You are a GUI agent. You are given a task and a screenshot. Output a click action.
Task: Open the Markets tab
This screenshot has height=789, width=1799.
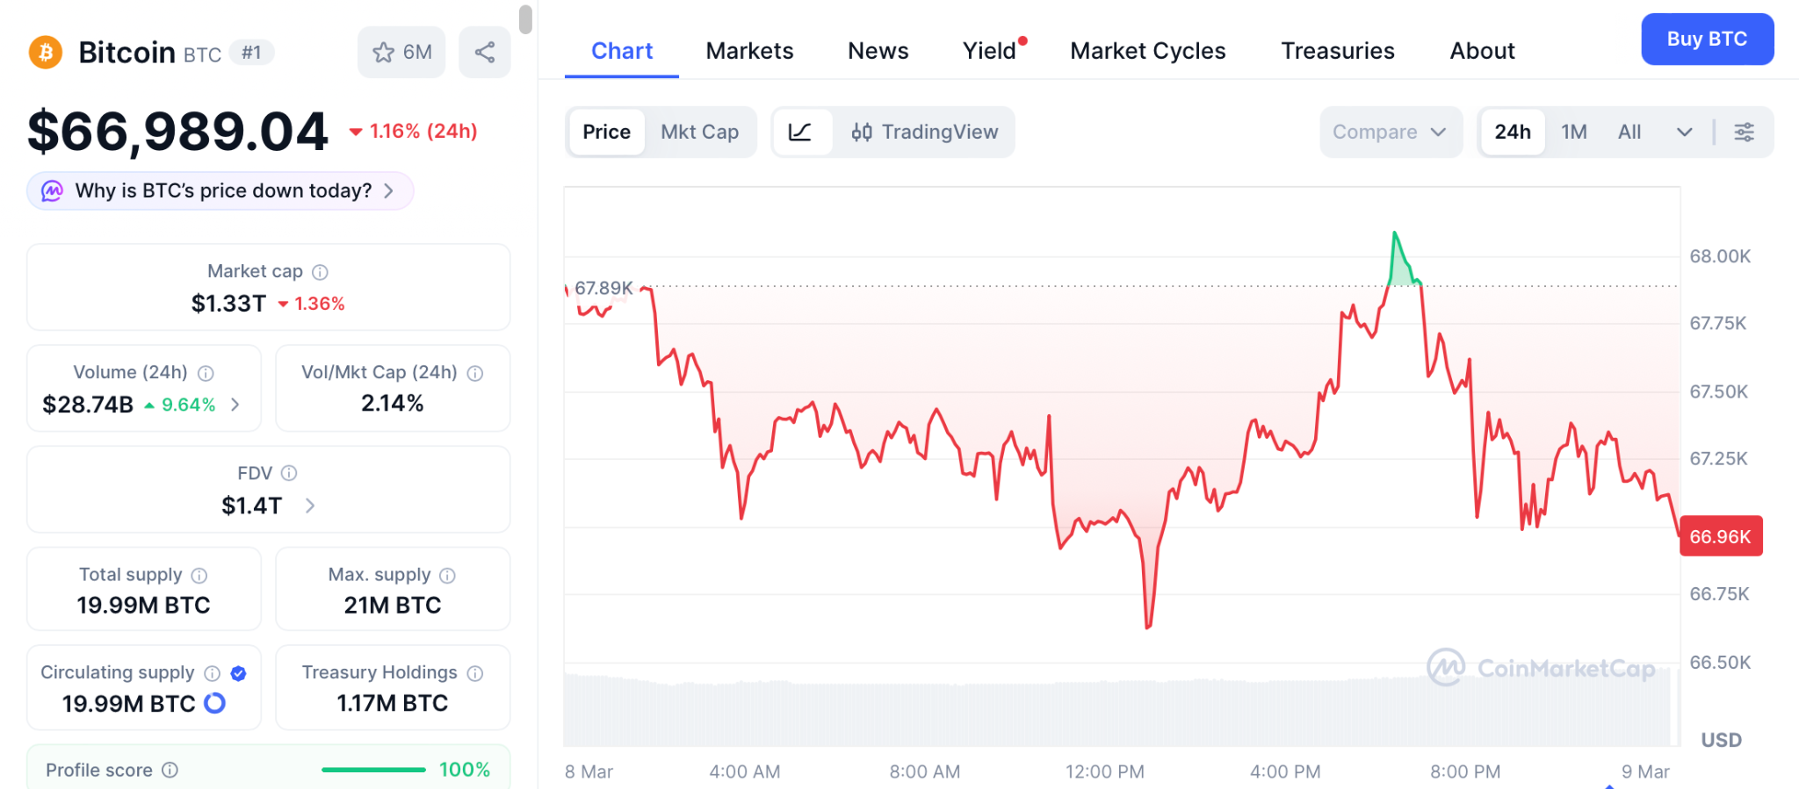749,51
